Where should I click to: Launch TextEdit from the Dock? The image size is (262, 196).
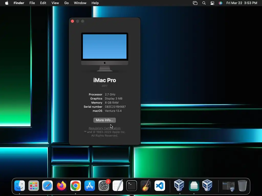point(118,186)
